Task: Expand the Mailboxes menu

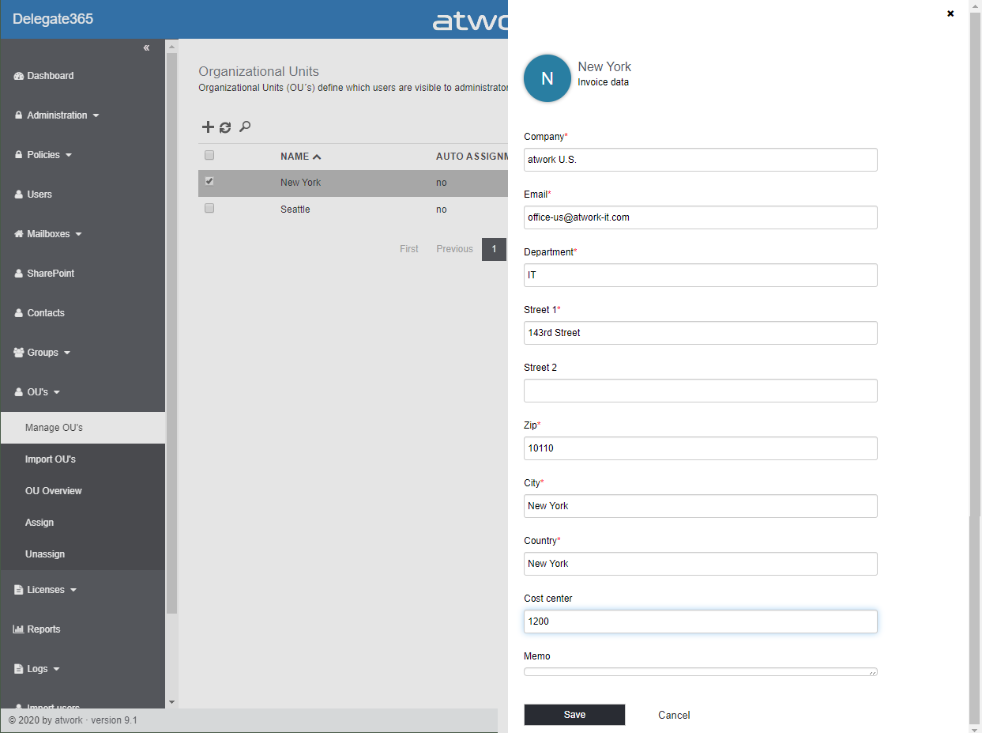Action: pos(78,234)
